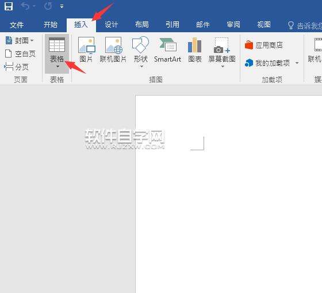Image resolution: width=322 pixels, height=293 pixels.
Task: Open 应用商店 add-in store
Action: (264, 45)
